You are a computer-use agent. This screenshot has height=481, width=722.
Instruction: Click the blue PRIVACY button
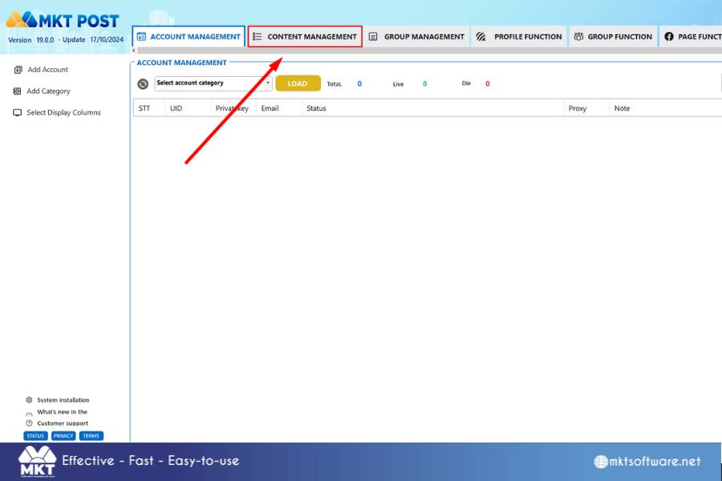[x=63, y=436]
